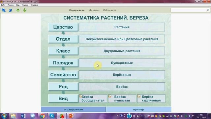Open the Правка menu
This screenshot has height=119, width=211.
(x=11, y=5)
